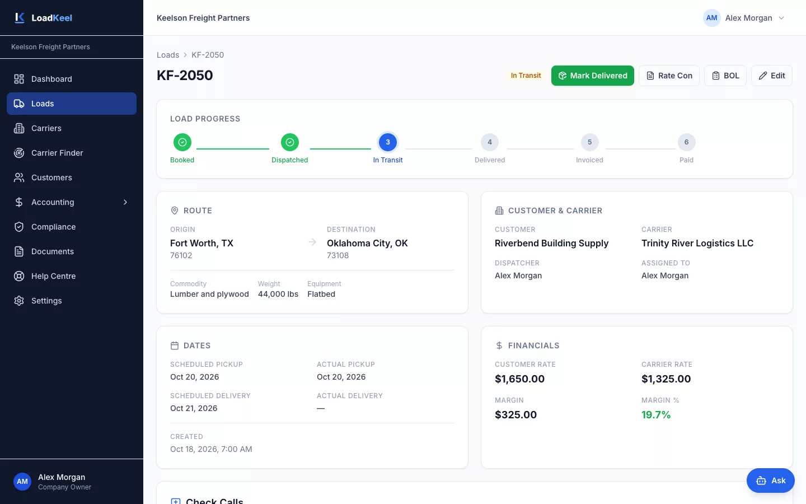Click the Booked step checkmark
806x504 pixels.
(182, 142)
